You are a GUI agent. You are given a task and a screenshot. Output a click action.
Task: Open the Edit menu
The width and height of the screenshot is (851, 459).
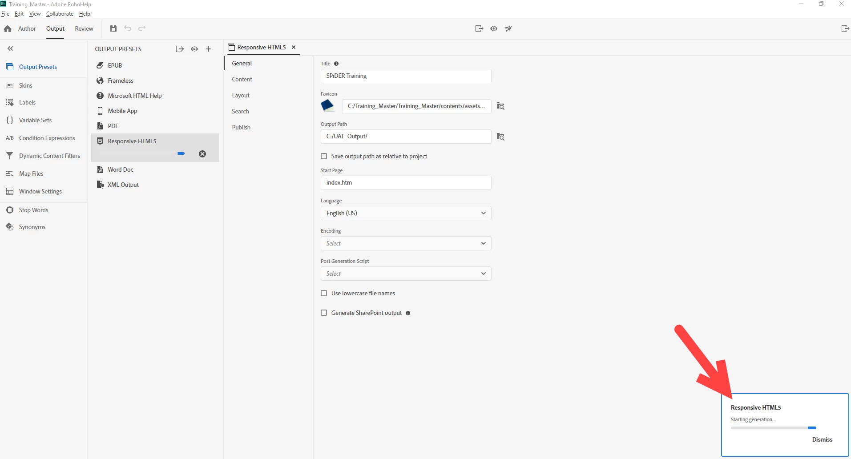pyautogui.click(x=19, y=14)
